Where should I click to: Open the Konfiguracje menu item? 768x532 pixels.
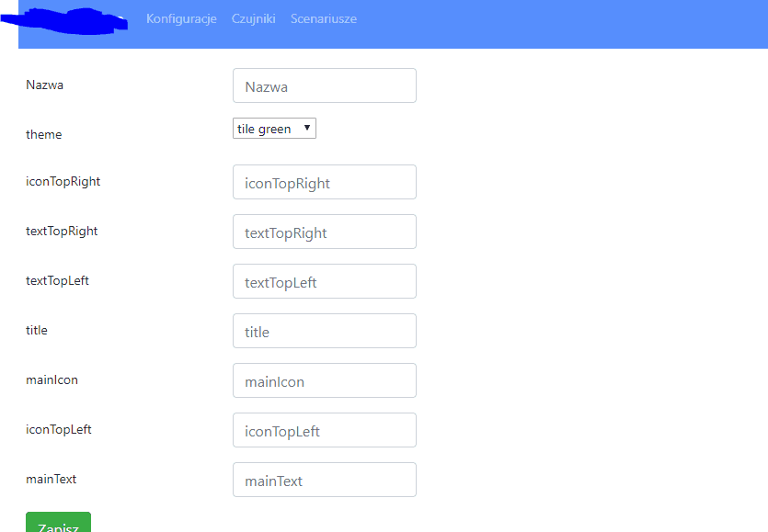181,19
